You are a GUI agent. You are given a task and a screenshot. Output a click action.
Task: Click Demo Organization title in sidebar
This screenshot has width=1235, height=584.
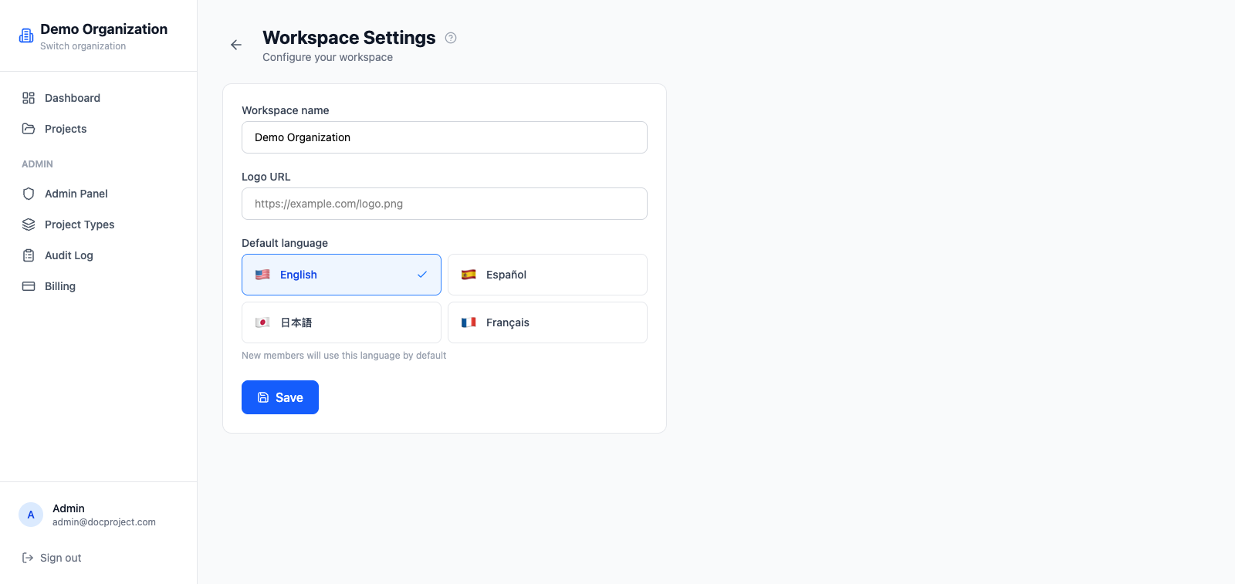103,29
